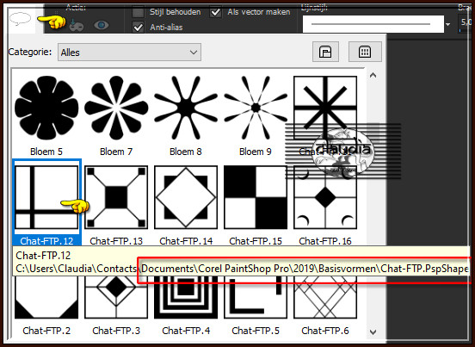Click the mask action icon
Screen dimensions: 475x347
[x=76, y=26]
